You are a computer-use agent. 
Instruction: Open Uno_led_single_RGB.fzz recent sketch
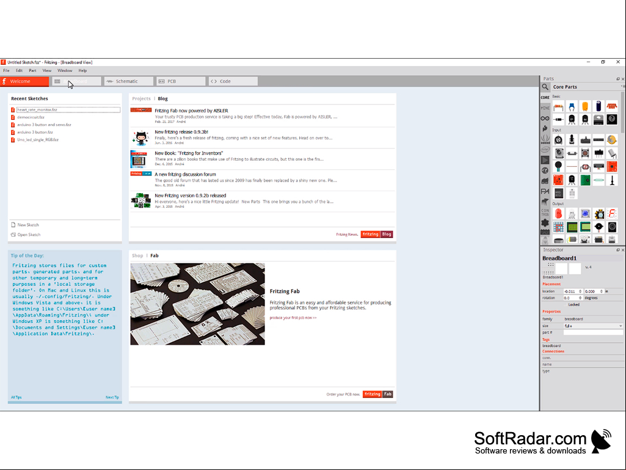[37, 140]
